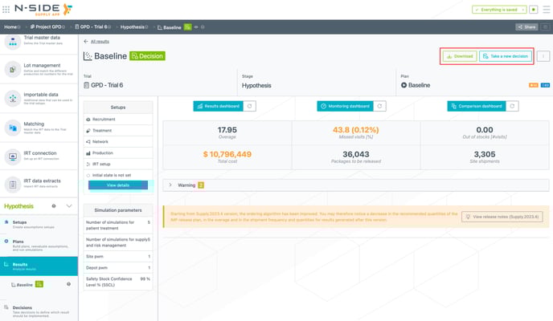553x321 pixels.
Task: Expand the Warning section
Action: point(170,185)
